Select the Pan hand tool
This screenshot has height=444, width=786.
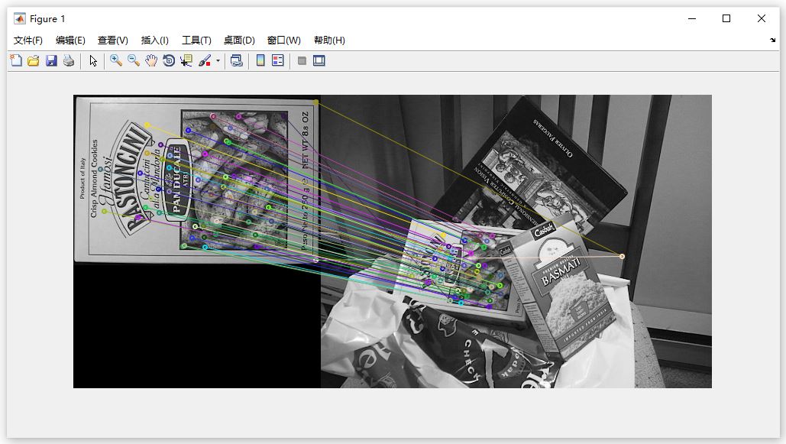click(x=151, y=60)
